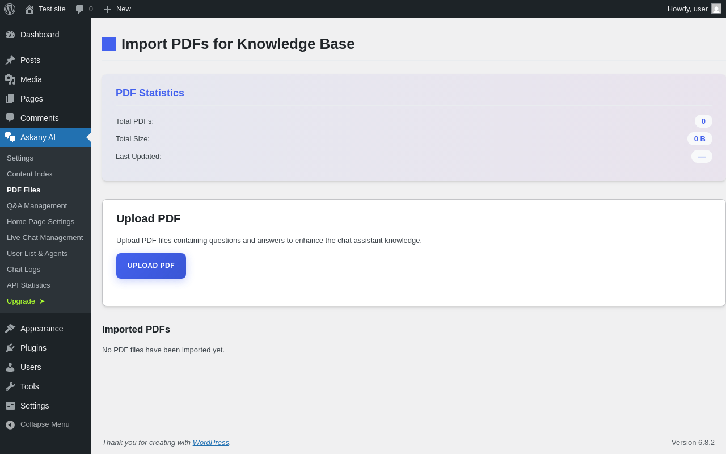
Task: Select the PDF Files submenu item
Action: point(23,190)
